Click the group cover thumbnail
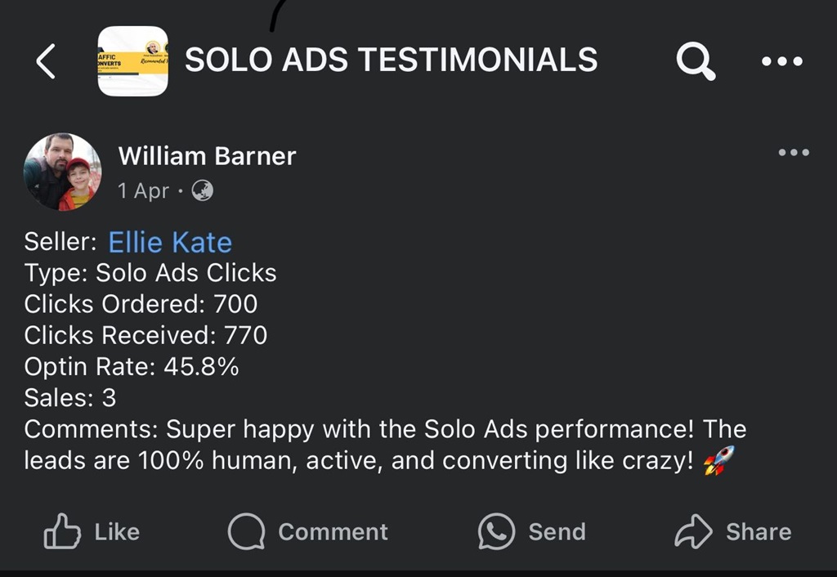837x577 pixels. click(132, 61)
